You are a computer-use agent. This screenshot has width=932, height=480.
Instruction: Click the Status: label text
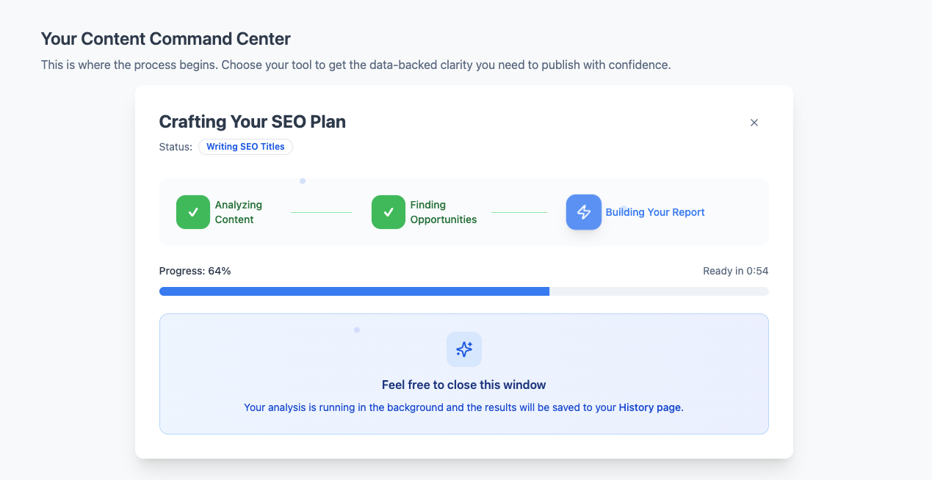coord(176,147)
